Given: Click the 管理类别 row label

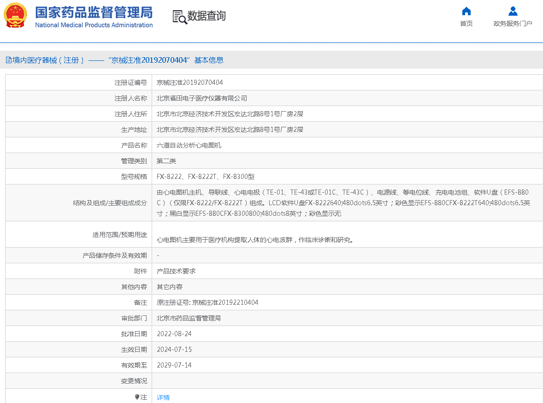Looking at the screenshot, I should coord(134,161).
